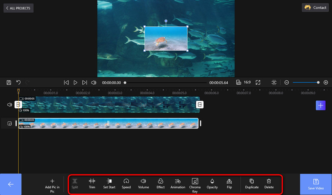
Task: Click the main track start handle icon
Action: click(18, 104)
